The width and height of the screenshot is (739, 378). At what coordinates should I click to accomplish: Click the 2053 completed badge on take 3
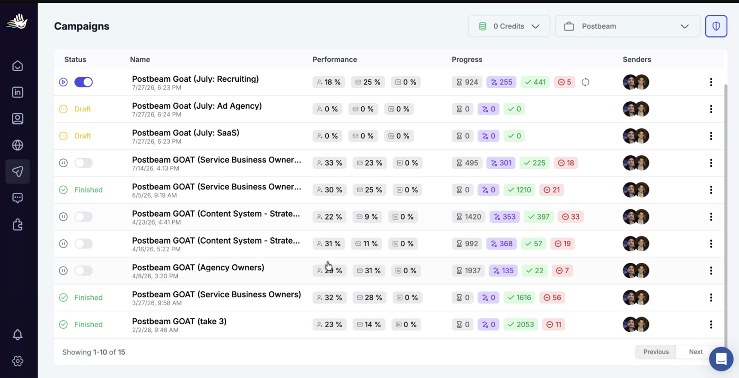(521, 324)
